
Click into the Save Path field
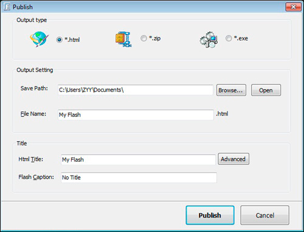[136, 90]
